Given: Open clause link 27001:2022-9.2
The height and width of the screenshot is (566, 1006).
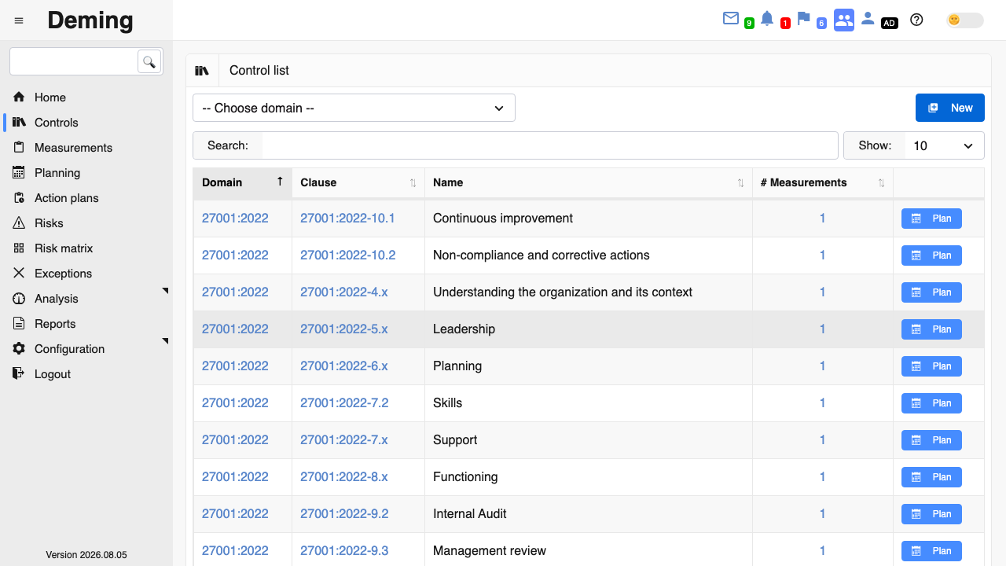Looking at the screenshot, I should 344,514.
